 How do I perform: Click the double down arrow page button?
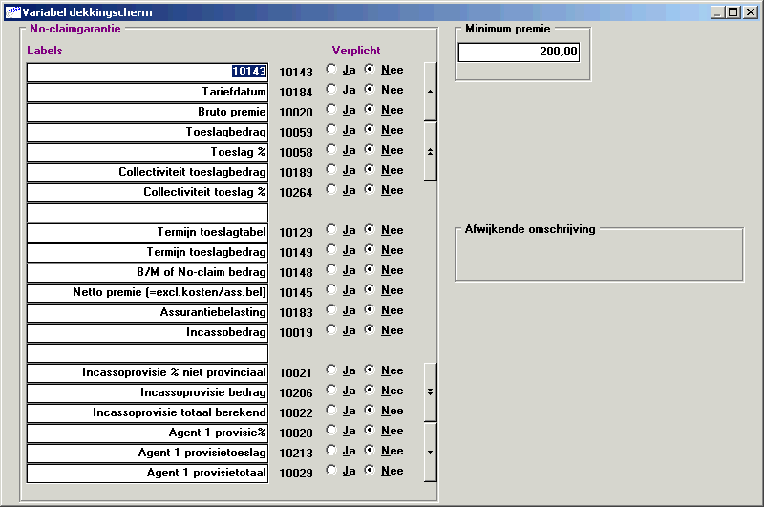[430, 391]
